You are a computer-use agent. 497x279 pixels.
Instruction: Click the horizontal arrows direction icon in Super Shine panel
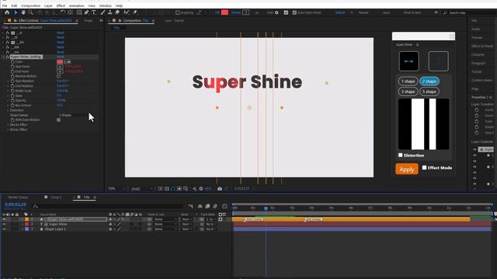pos(409,61)
